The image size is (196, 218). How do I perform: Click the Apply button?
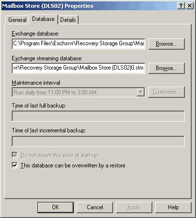(x=134, y=207)
